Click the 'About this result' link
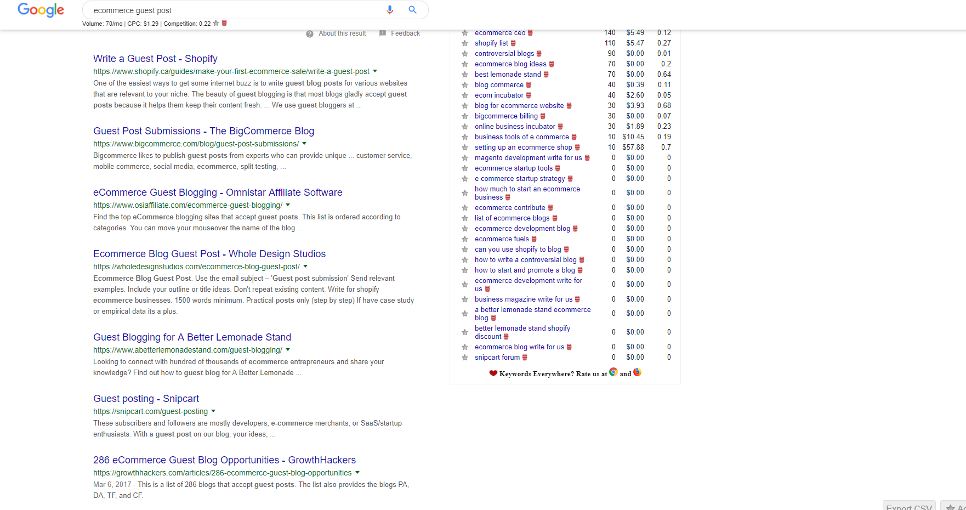This screenshot has height=510, width=966. pos(342,33)
